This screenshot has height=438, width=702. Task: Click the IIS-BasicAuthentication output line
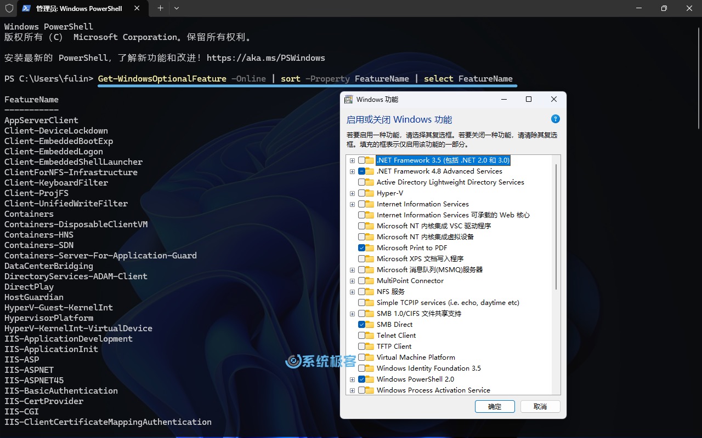(61, 391)
